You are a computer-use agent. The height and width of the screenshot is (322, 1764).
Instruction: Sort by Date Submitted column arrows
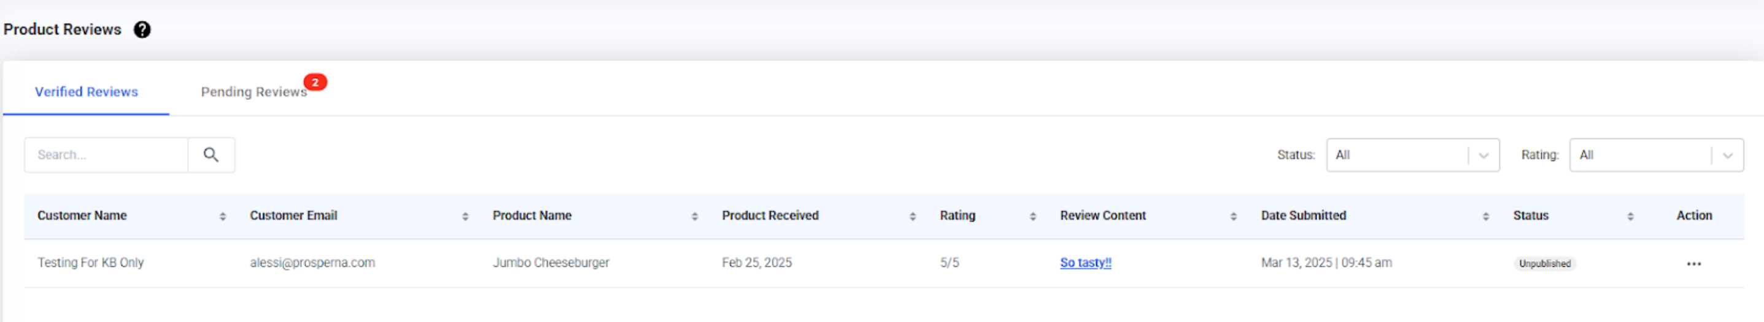point(1485,216)
